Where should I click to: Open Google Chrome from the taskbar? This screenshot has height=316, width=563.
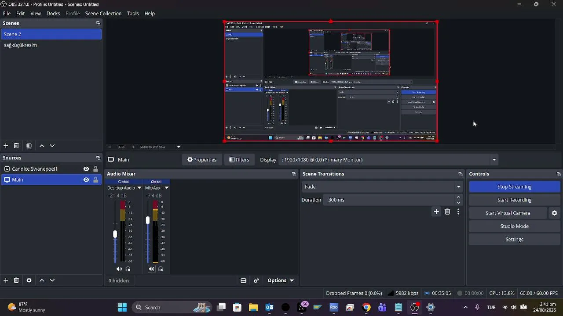(x=366, y=307)
